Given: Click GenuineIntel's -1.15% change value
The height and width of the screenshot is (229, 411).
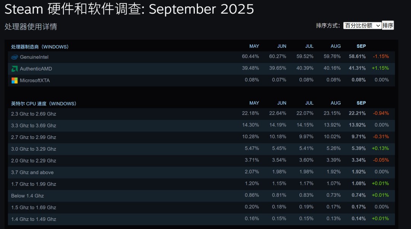Looking at the screenshot, I should point(381,56).
